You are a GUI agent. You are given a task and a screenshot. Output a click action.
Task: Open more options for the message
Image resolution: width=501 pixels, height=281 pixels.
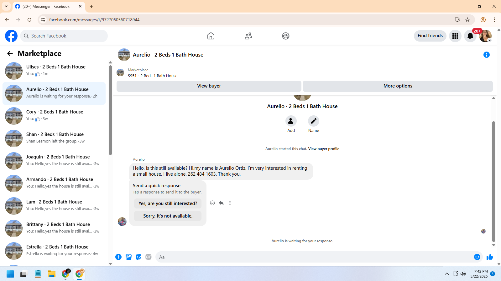(x=230, y=203)
